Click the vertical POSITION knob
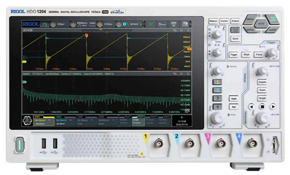The image size is (290, 175). [x=217, y=71]
